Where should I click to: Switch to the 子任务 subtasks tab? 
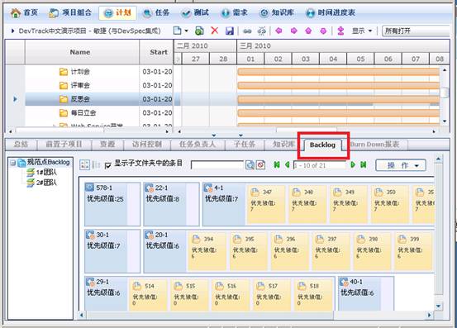coord(245,145)
